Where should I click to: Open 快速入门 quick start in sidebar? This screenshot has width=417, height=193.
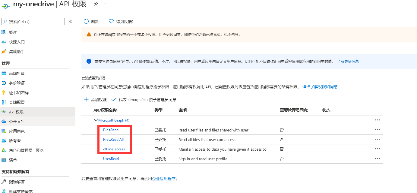click(x=17, y=42)
